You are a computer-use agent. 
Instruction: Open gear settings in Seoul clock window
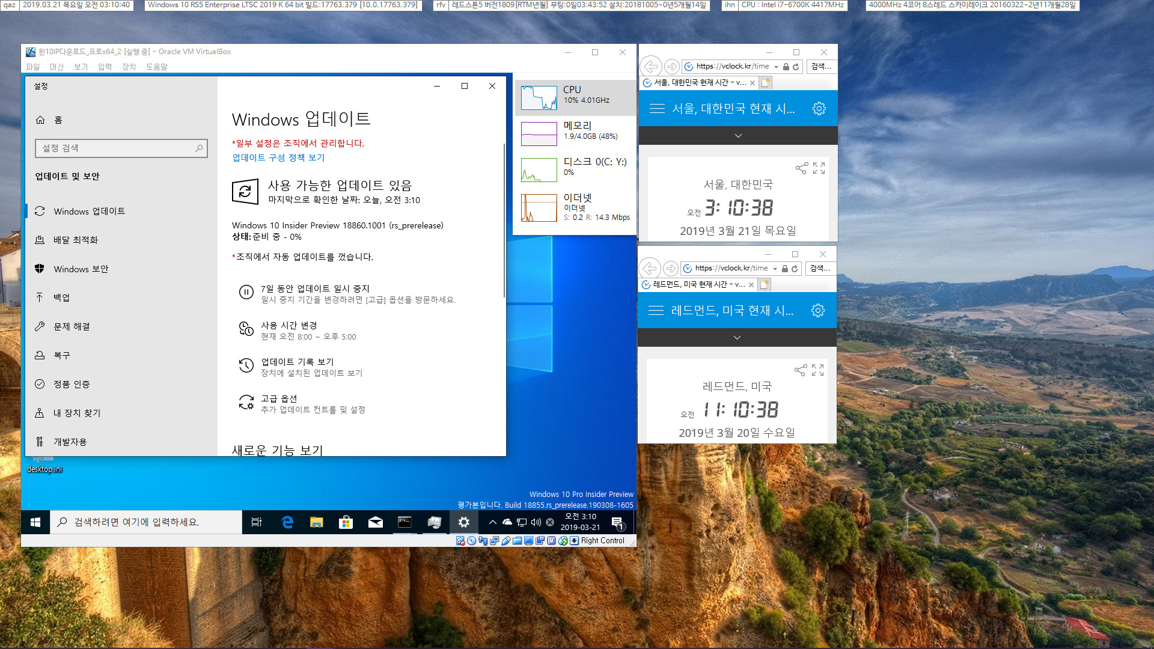click(819, 109)
